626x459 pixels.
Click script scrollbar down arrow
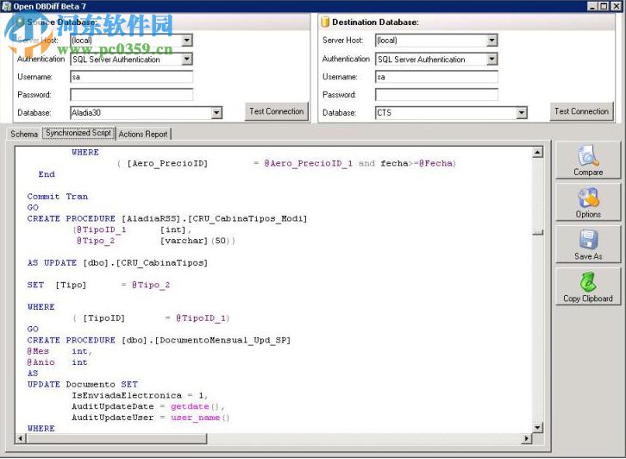537,428
